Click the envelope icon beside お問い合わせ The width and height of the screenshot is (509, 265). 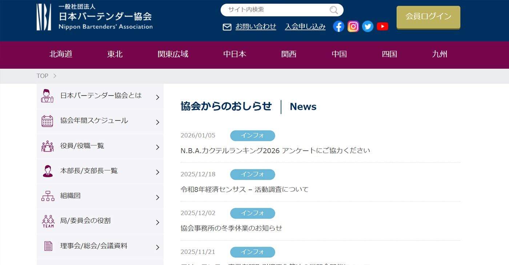[227, 27]
